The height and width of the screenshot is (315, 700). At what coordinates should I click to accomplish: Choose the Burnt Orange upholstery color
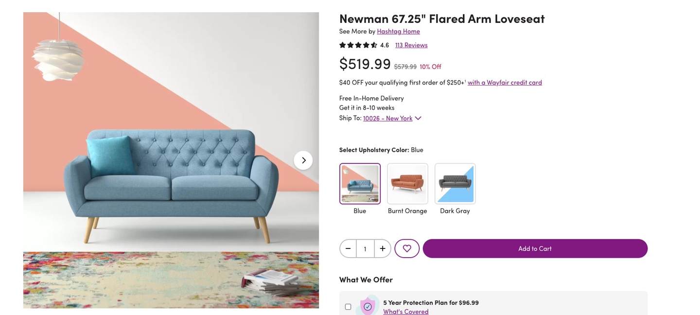click(407, 184)
